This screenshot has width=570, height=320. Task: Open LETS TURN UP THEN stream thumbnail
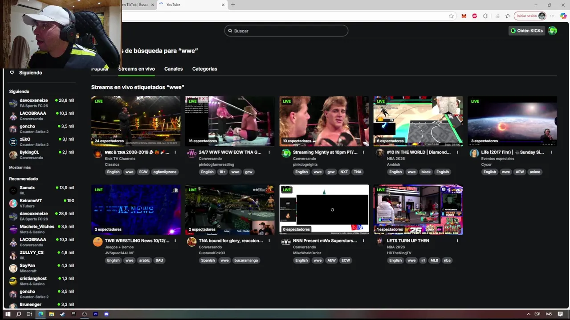pyautogui.click(x=418, y=210)
